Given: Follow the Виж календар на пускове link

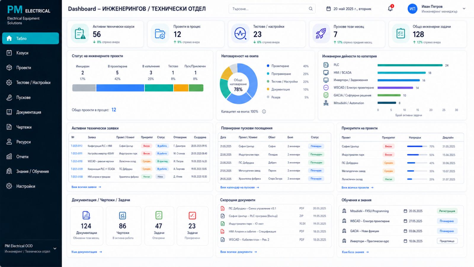Looking at the screenshot, I should (x=240, y=187).
